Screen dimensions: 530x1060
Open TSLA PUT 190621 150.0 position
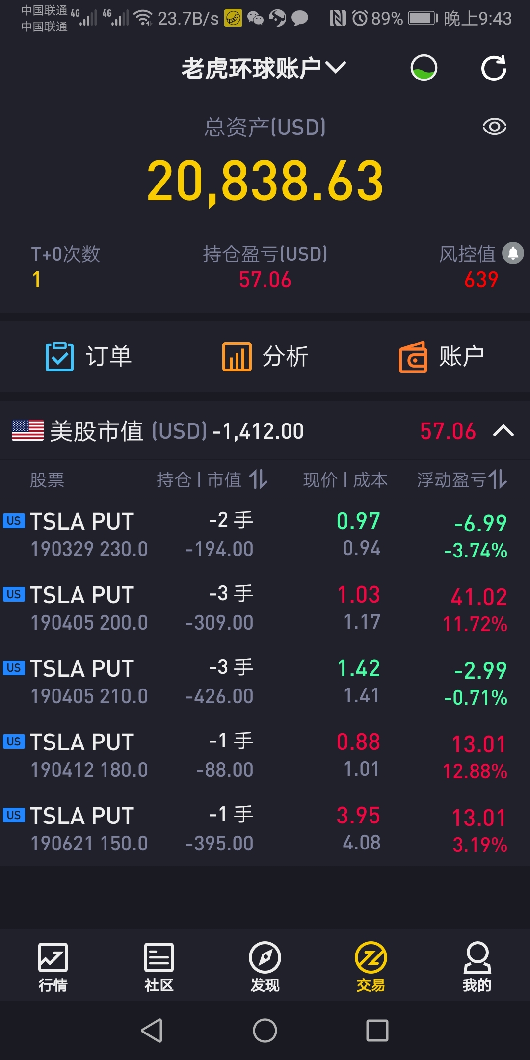click(x=265, y=829)
